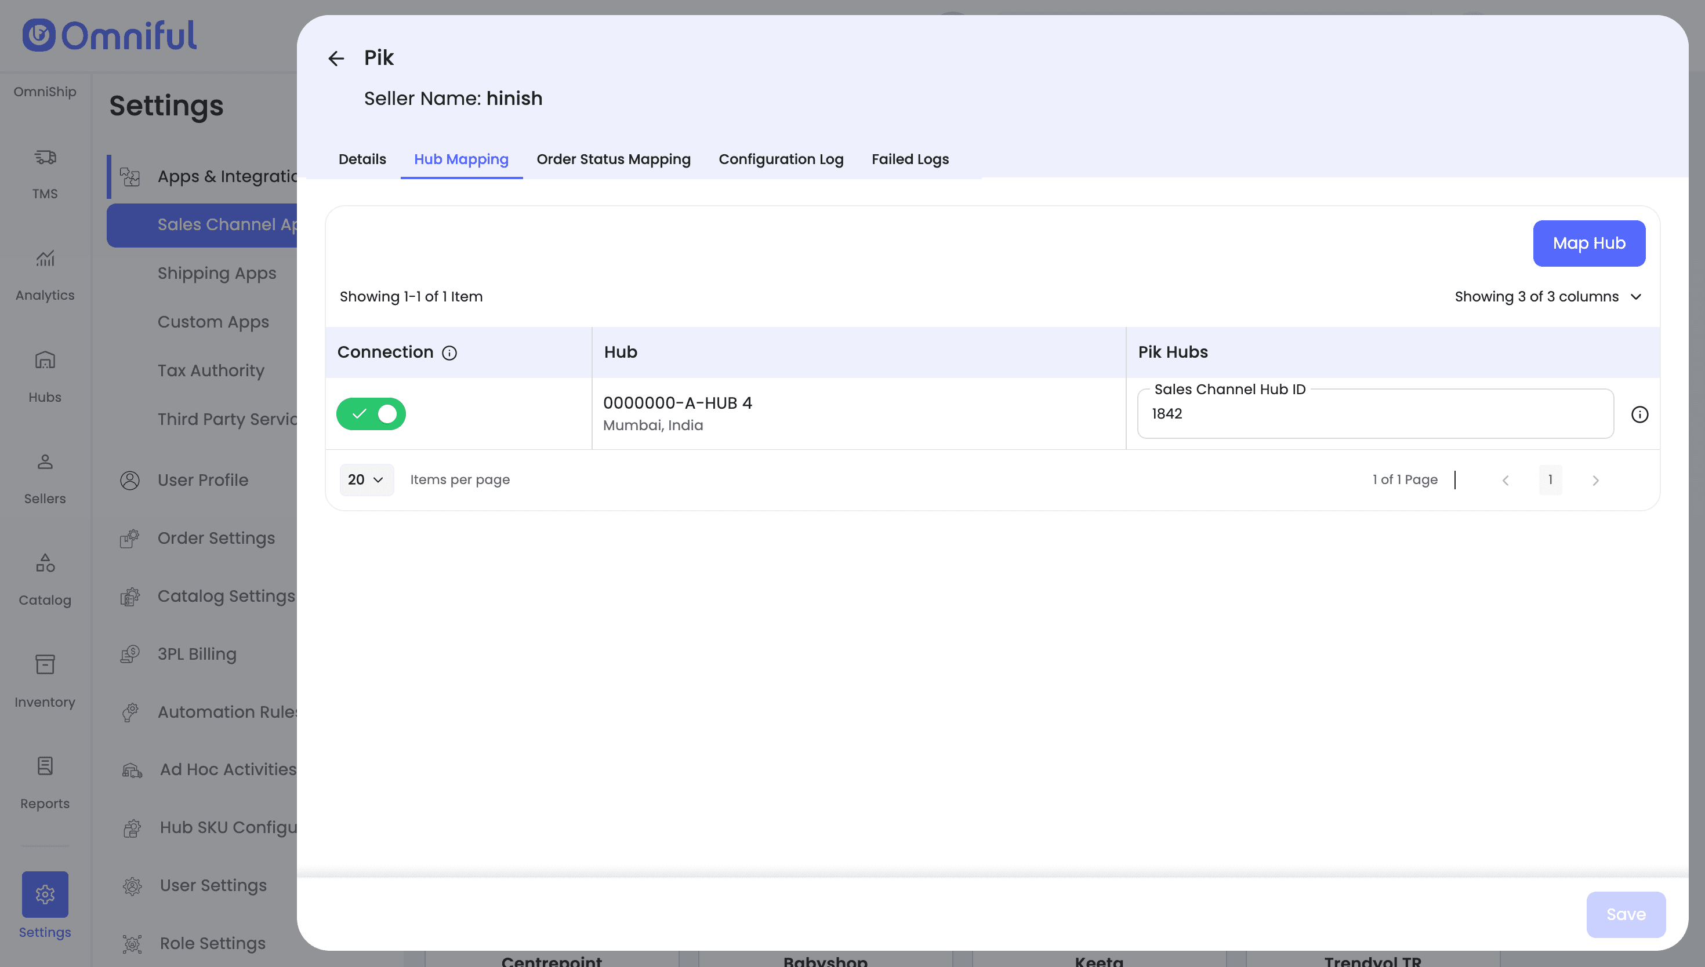Viewport: 1705px width, 967px height.
Task: Click the Connection column info icon
Action: point(449,352)
